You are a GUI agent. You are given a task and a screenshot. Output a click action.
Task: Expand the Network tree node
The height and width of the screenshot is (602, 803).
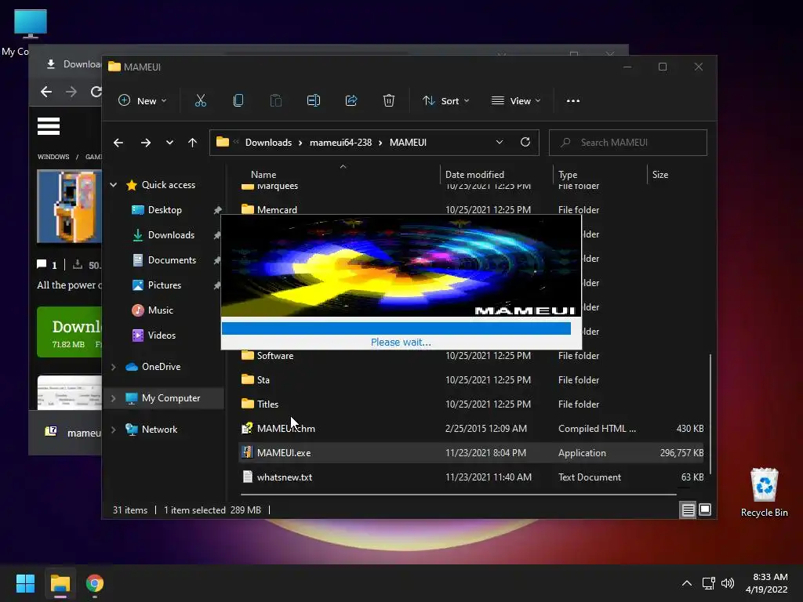[x=114, y=430]
